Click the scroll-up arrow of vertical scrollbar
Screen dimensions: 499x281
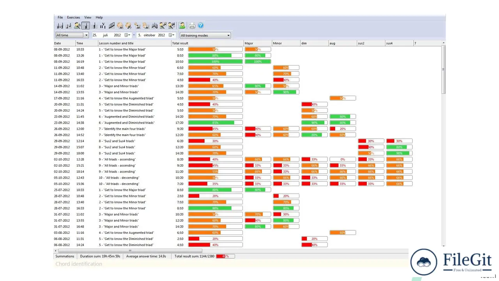(x=443, y=43)
